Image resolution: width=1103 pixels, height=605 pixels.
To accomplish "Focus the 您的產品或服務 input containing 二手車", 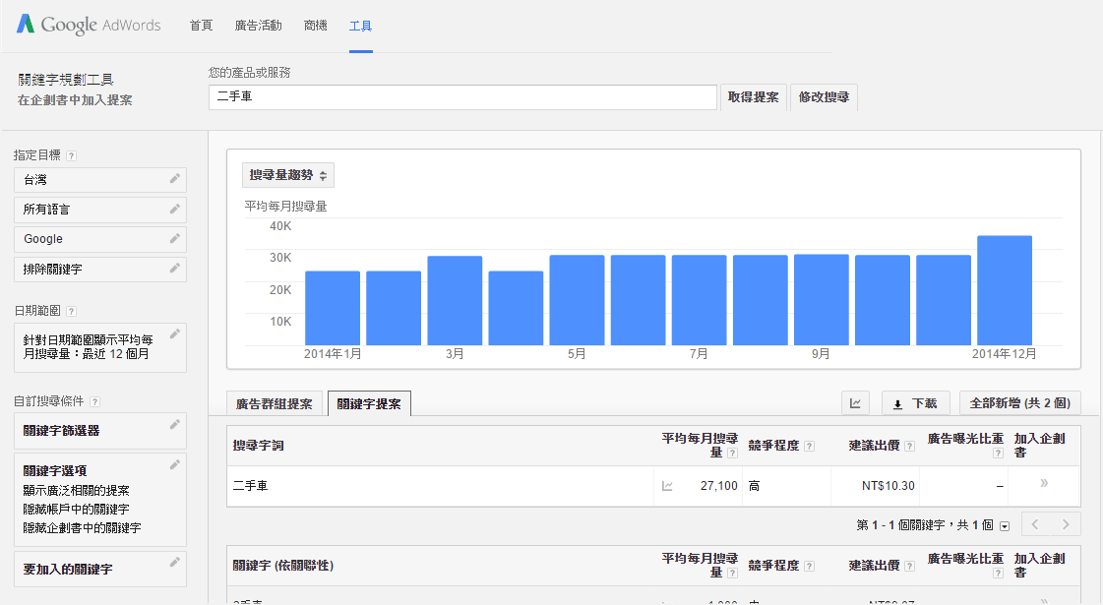I will coord(462,97).
